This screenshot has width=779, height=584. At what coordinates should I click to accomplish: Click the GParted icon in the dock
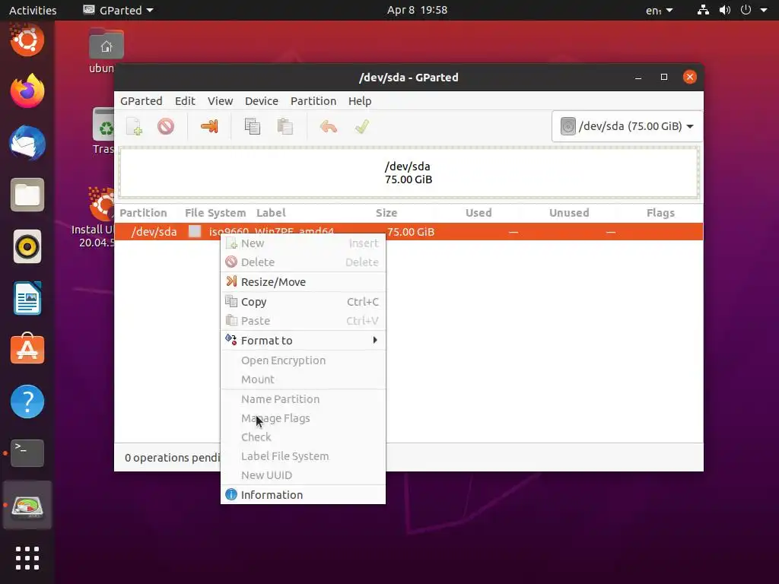[27, 506]
